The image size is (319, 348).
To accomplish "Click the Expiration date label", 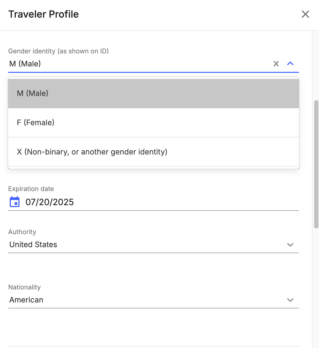I will [x=31, y=189].
